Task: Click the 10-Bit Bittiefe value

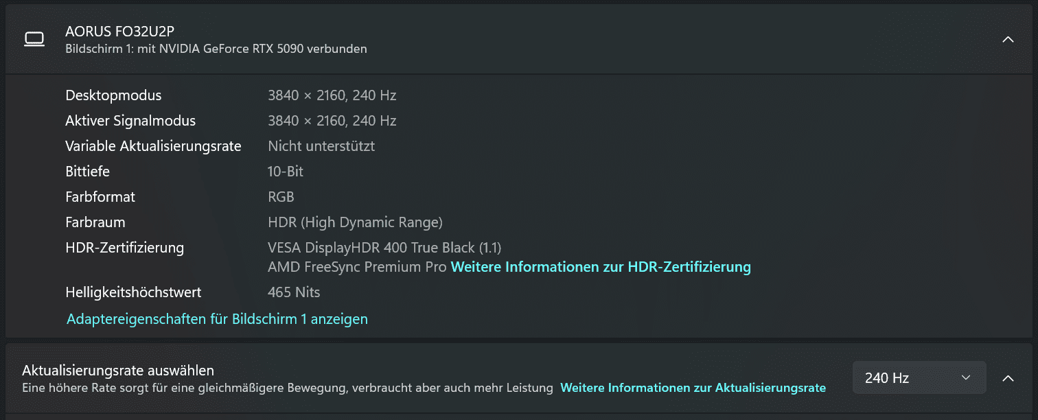Action: tap(286, 172)
